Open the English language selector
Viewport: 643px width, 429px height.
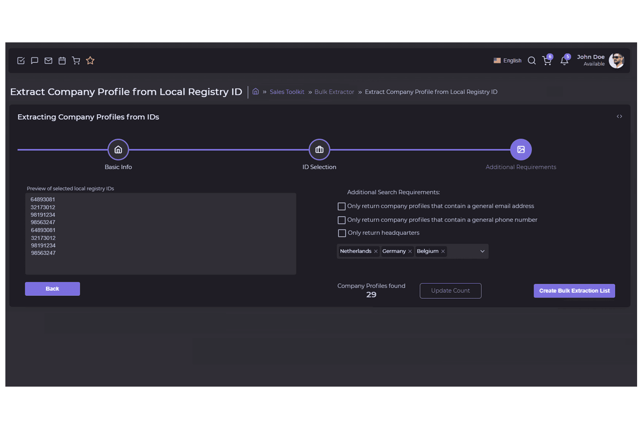[x=507, y=61]
